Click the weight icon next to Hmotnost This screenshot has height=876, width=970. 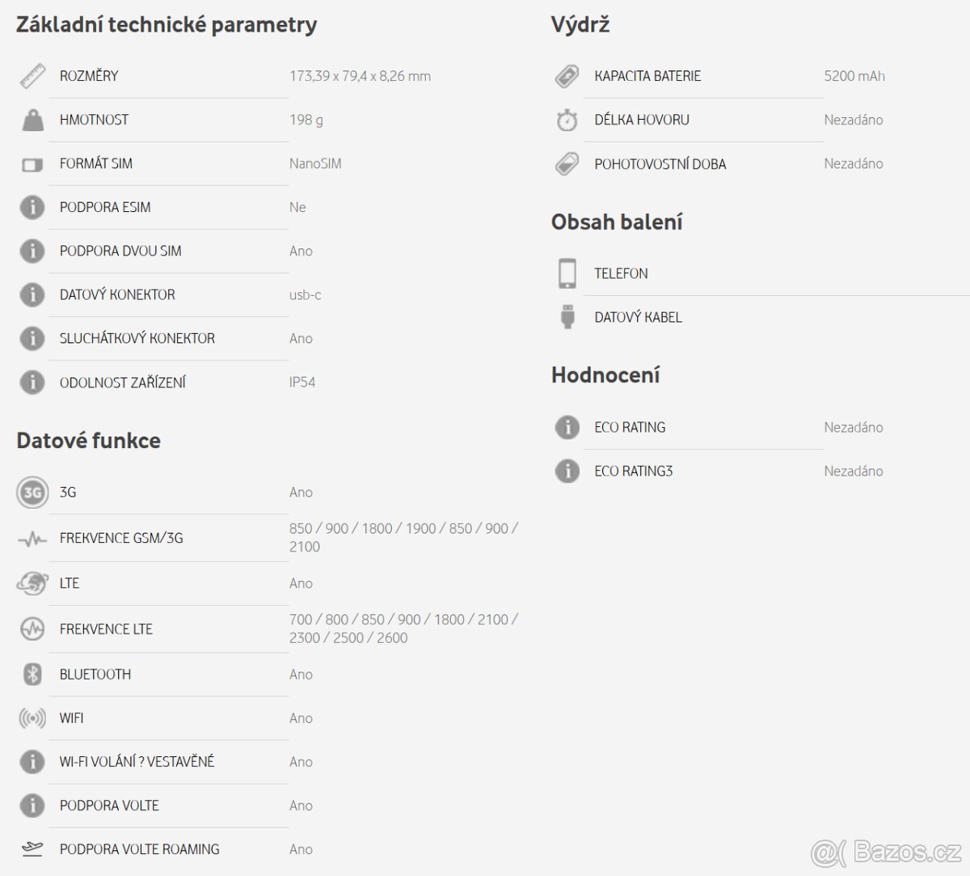pyautogui.click(x=32, y=121)
